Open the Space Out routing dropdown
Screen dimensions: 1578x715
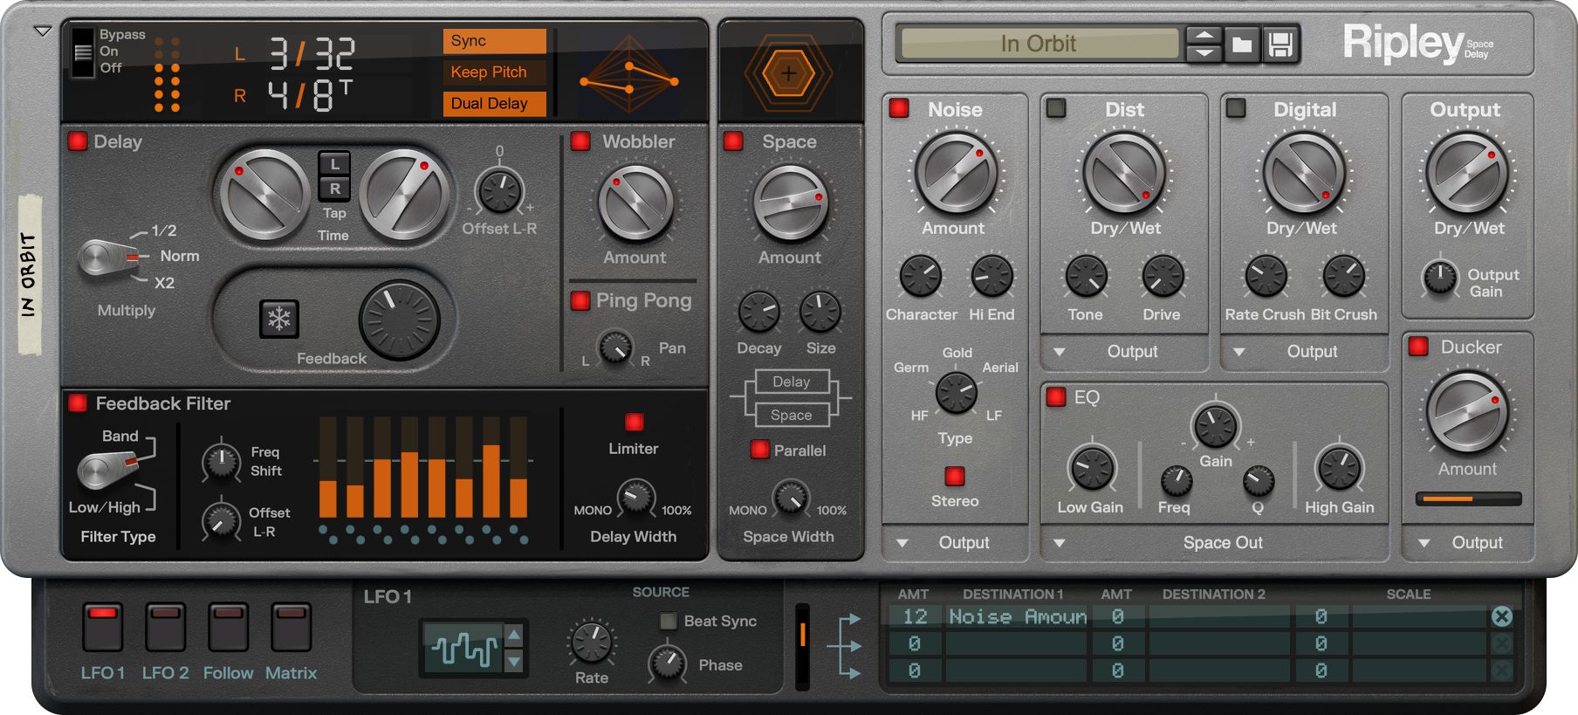pyautogui.click(x=1060, y=543)
